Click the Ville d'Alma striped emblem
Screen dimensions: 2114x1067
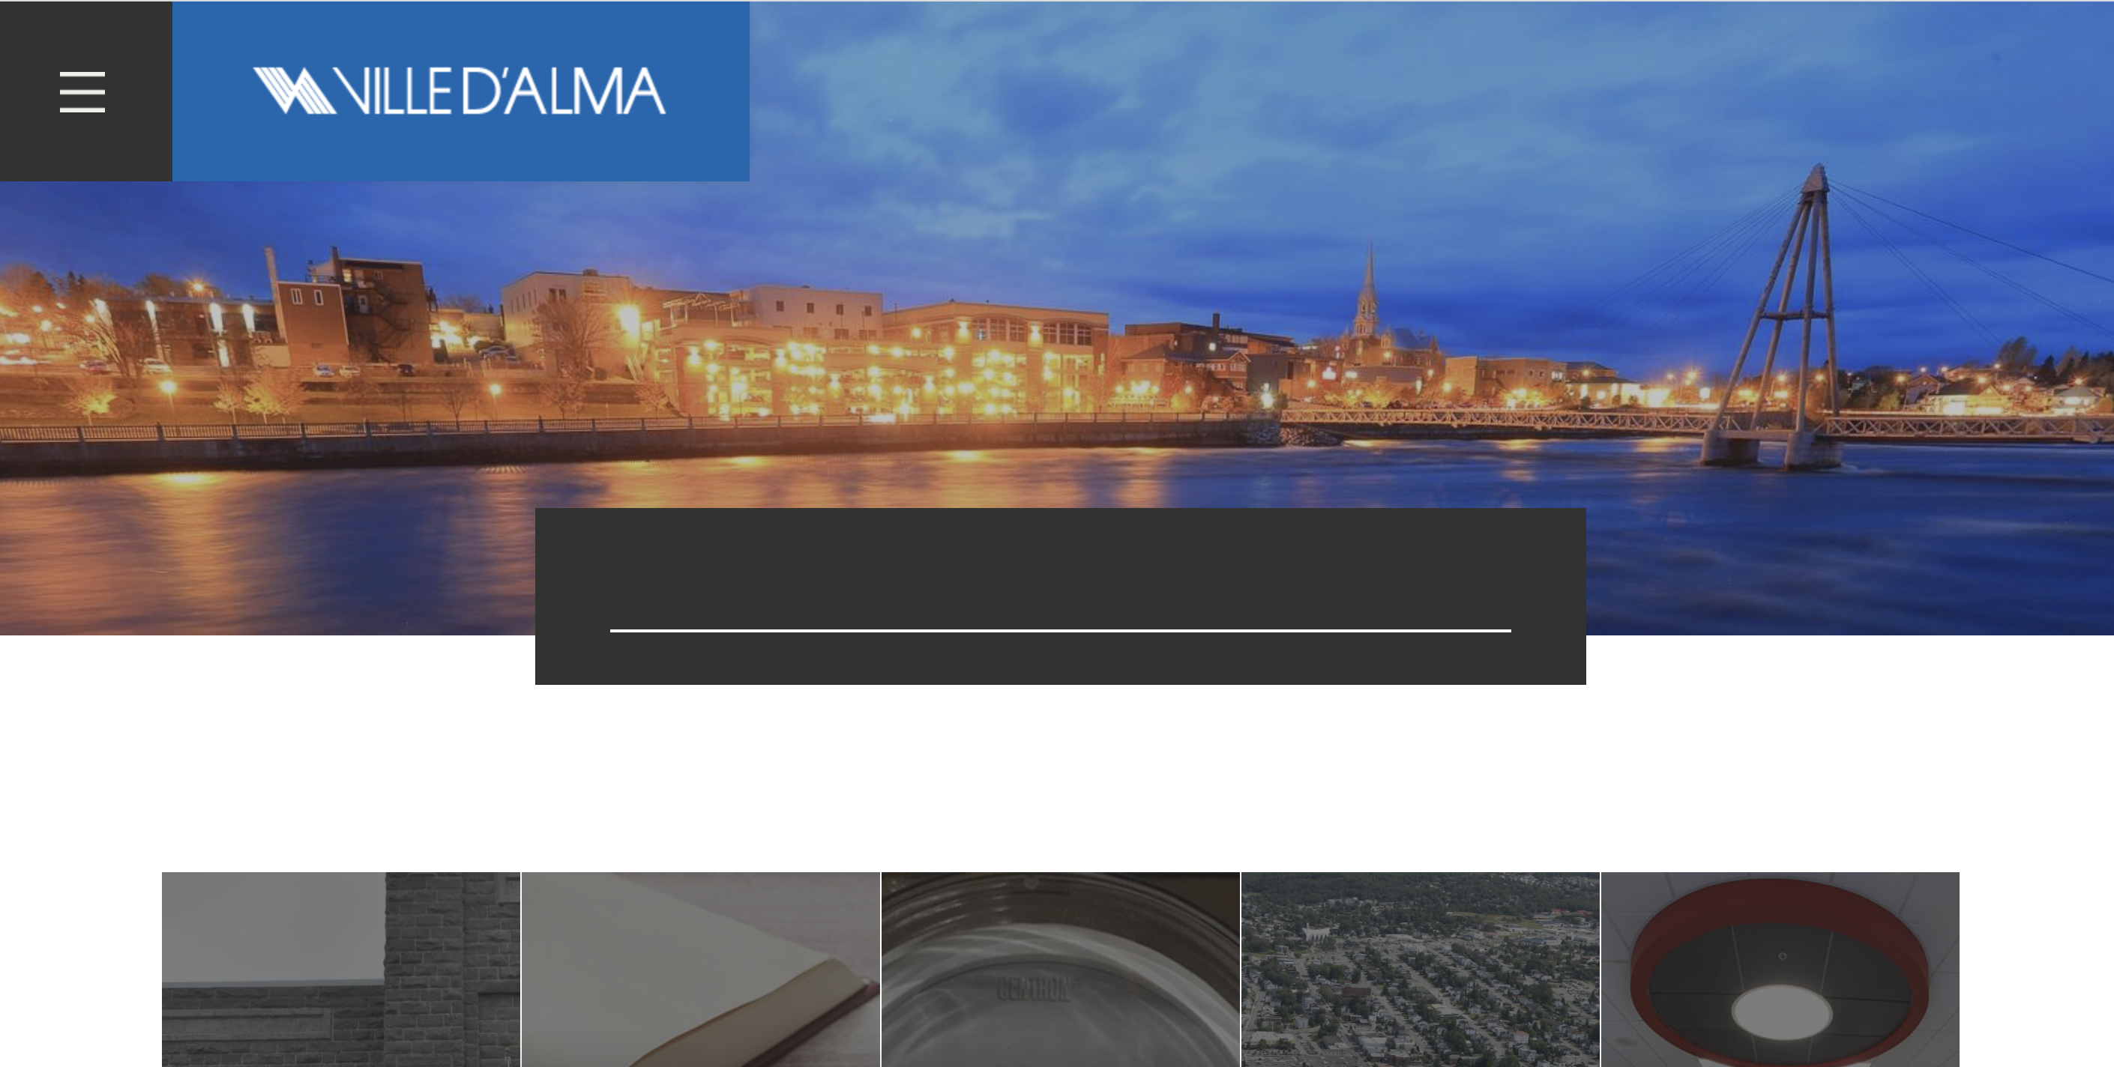click(295, 90)
